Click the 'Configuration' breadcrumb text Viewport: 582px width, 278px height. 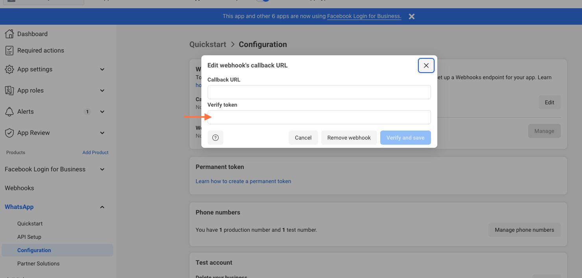263,44
